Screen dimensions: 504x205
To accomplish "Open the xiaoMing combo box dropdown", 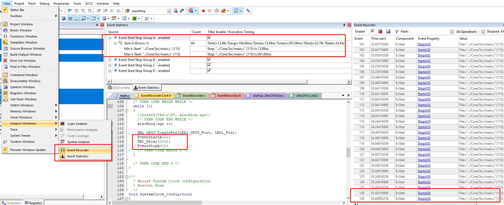I will pos(169,11).
